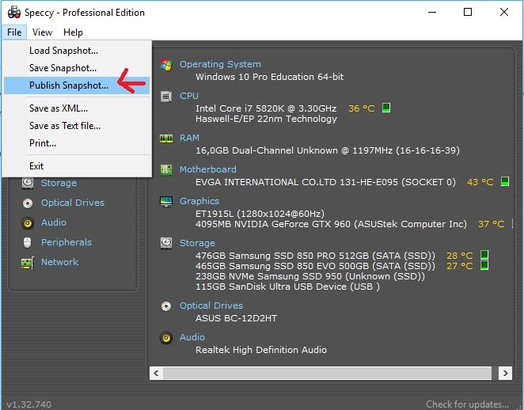Screen dimensions: 524x410
Task: Click the CPU chip icon in summary
Action: pos(166,97)
